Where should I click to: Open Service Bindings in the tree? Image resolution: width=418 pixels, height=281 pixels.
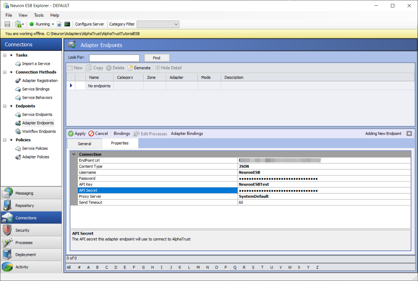(x=36, y=89)
